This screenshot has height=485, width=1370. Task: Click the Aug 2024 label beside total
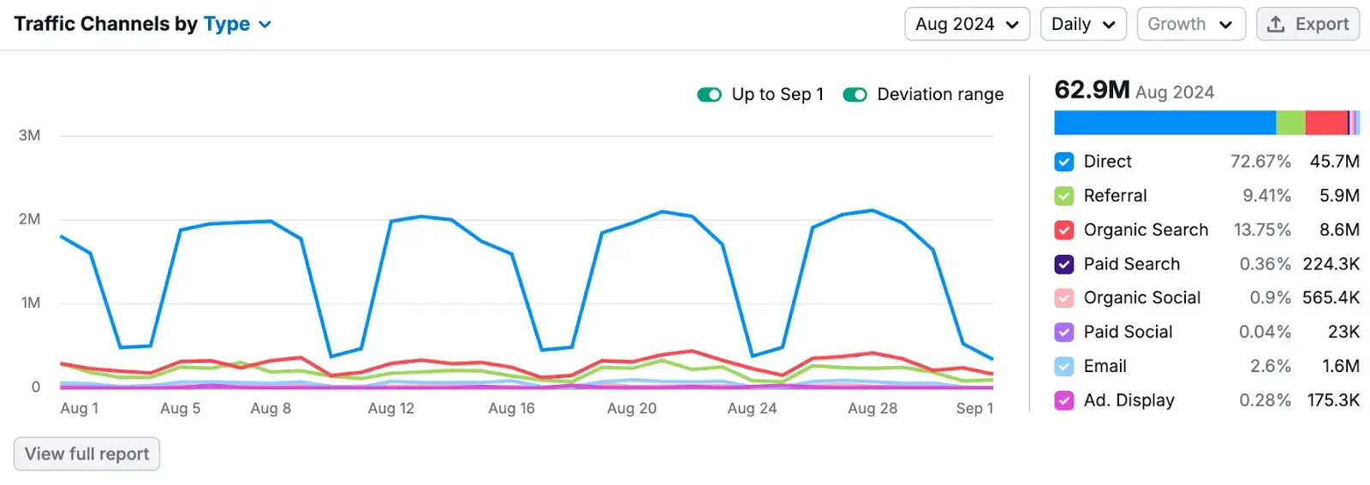[1175, 92]
